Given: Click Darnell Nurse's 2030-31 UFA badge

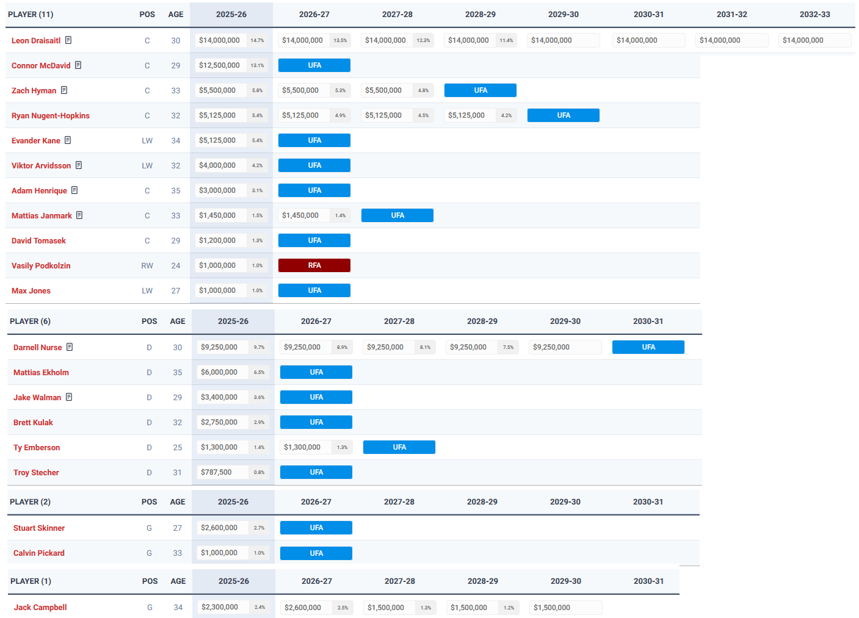Looking at the screenshot, I should click(x=648, y=347).
